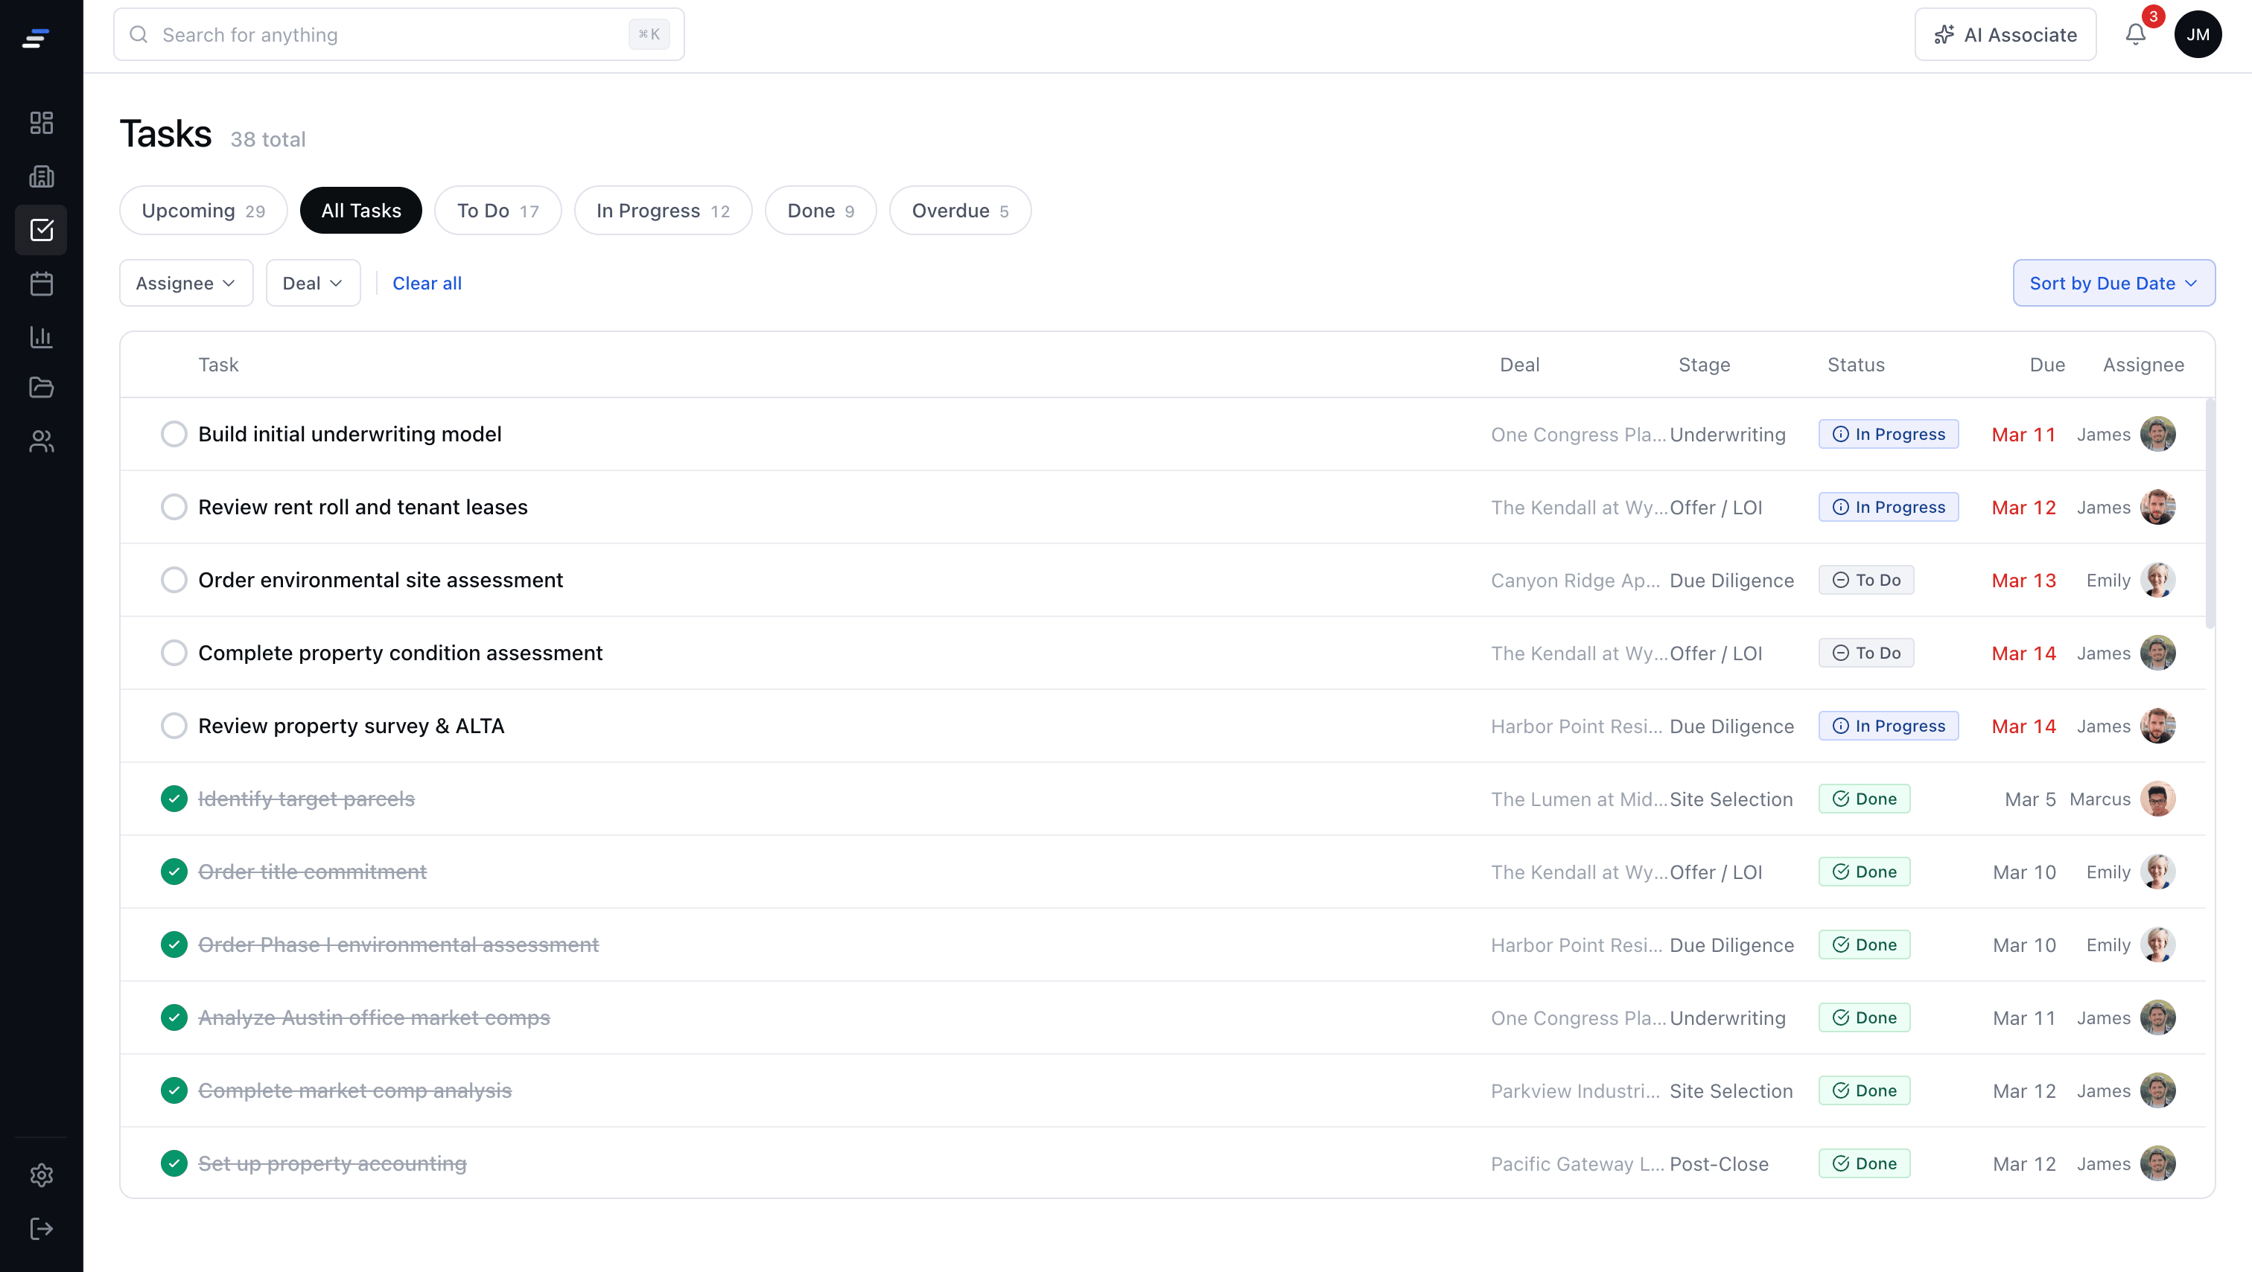
Task: Open the Dashboard grid icon in sidebar
Action: coord(41,122)
